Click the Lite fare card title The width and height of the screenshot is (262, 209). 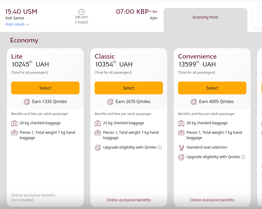coord(17,56)
